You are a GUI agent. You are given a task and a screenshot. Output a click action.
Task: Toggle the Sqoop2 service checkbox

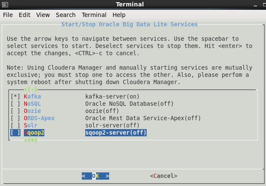pyautogui.click(x=15, y=132)
